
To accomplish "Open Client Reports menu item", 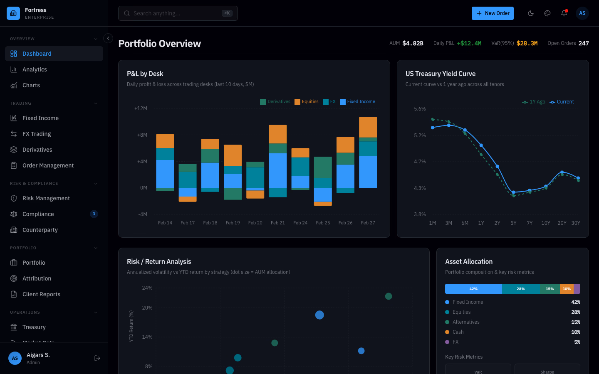I will [54, 294].
